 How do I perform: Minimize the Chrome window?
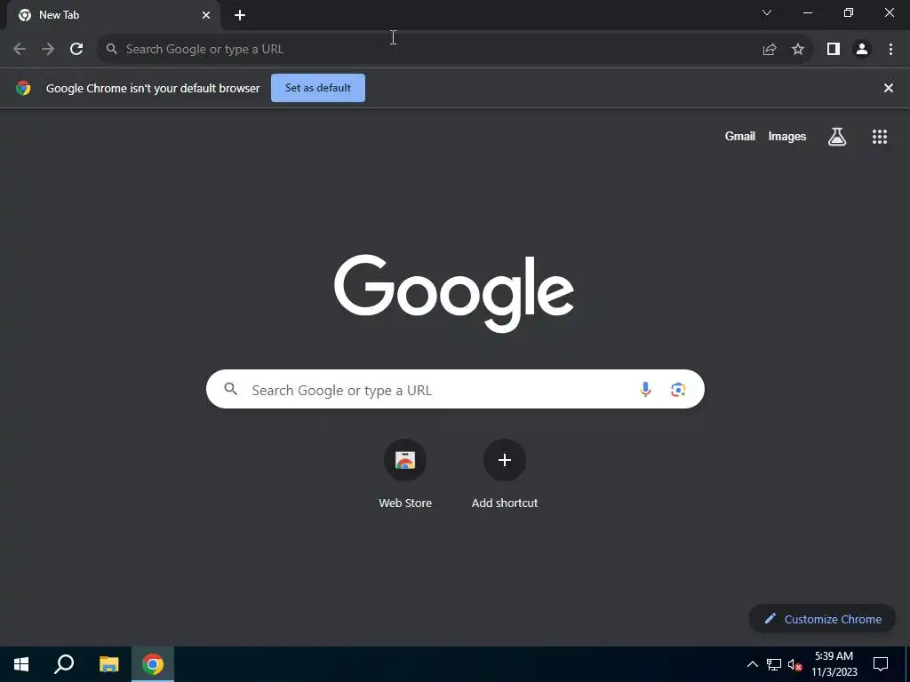point(807,12)
